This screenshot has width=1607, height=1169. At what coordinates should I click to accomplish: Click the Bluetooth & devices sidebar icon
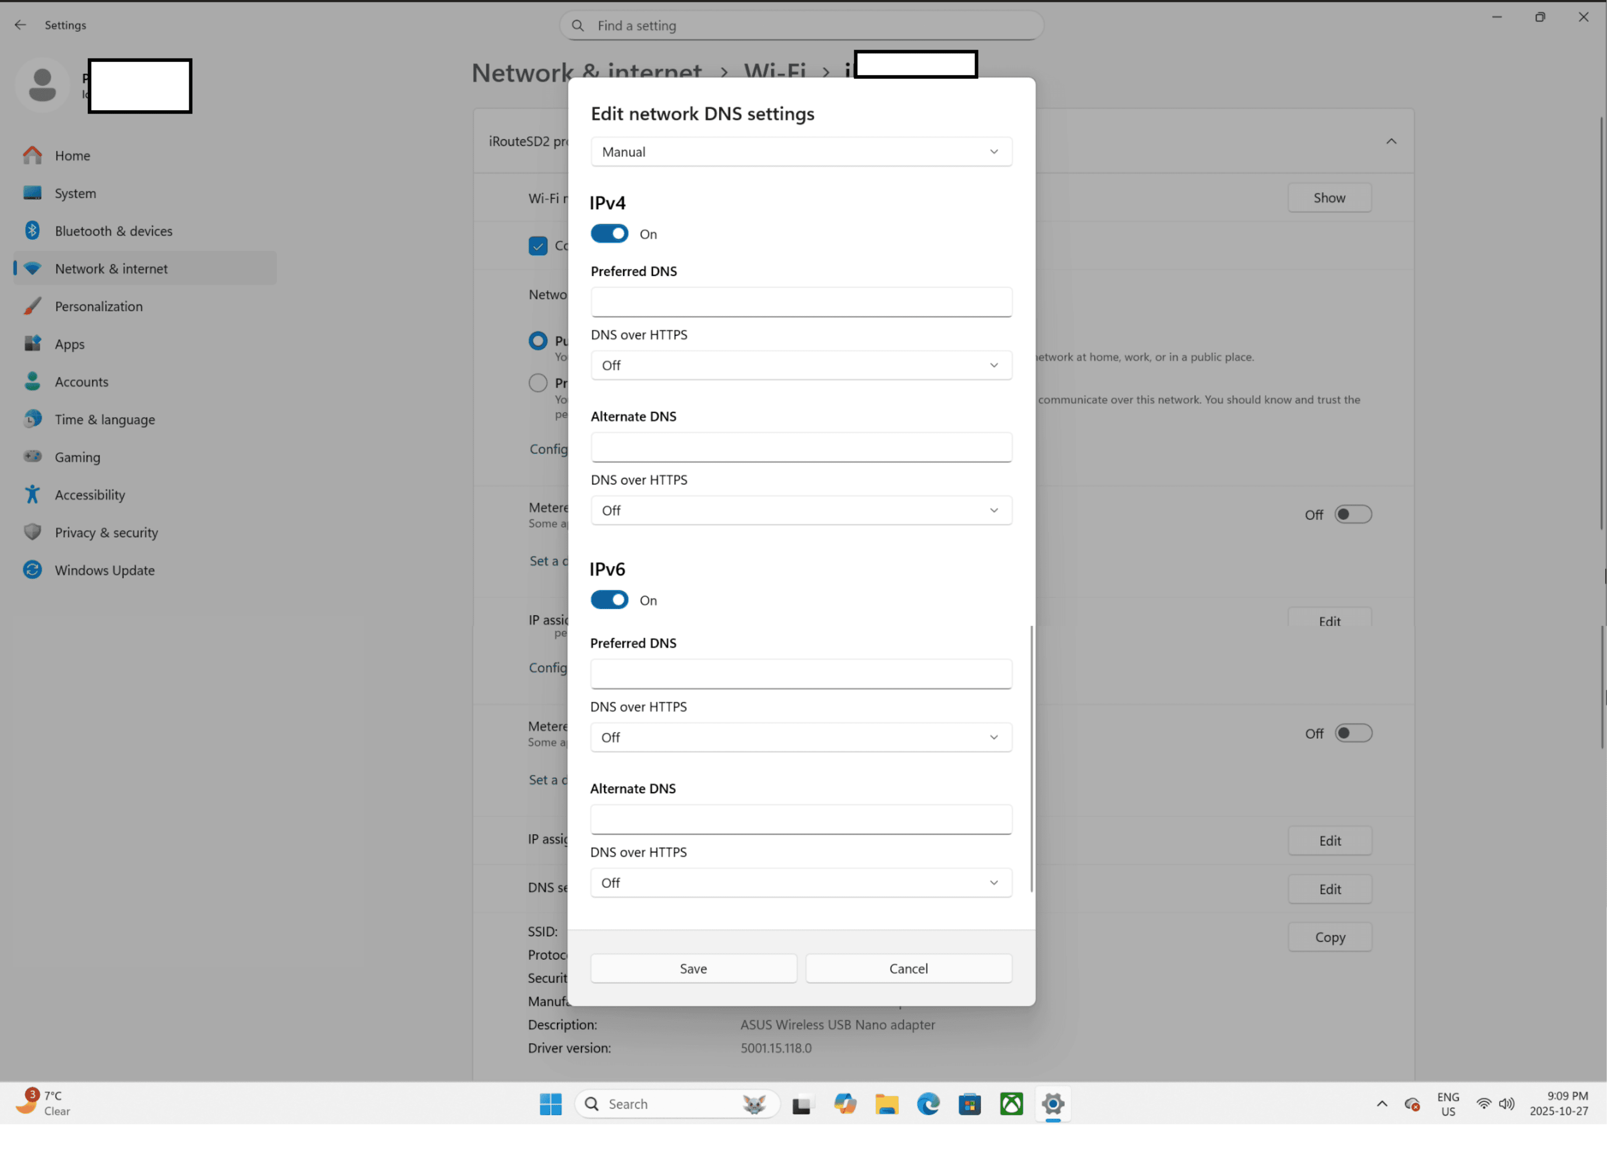point(32,231)
